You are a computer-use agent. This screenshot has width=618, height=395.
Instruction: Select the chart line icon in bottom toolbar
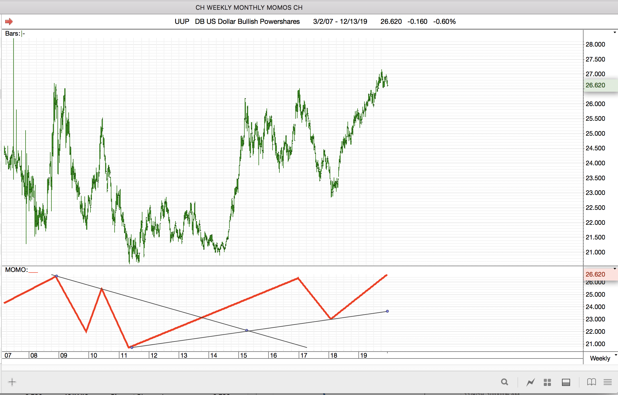[x=530, y=382]
